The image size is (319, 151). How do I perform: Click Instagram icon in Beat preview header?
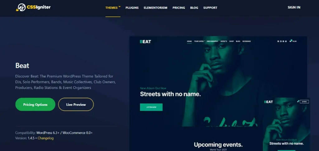click(283, 41)
